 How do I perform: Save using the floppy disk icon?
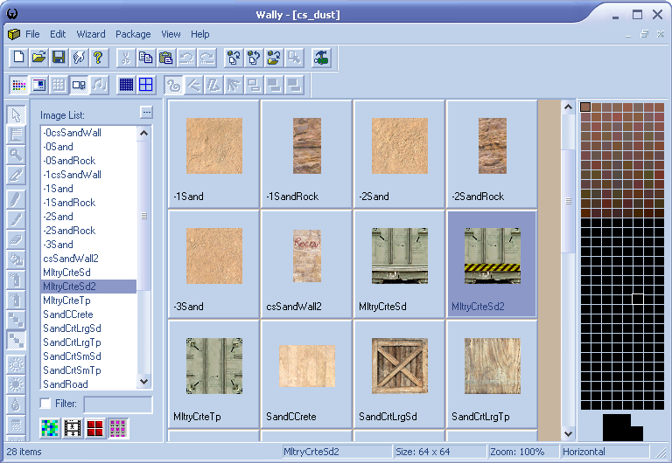pyautogui.click(x=59, y=58)
